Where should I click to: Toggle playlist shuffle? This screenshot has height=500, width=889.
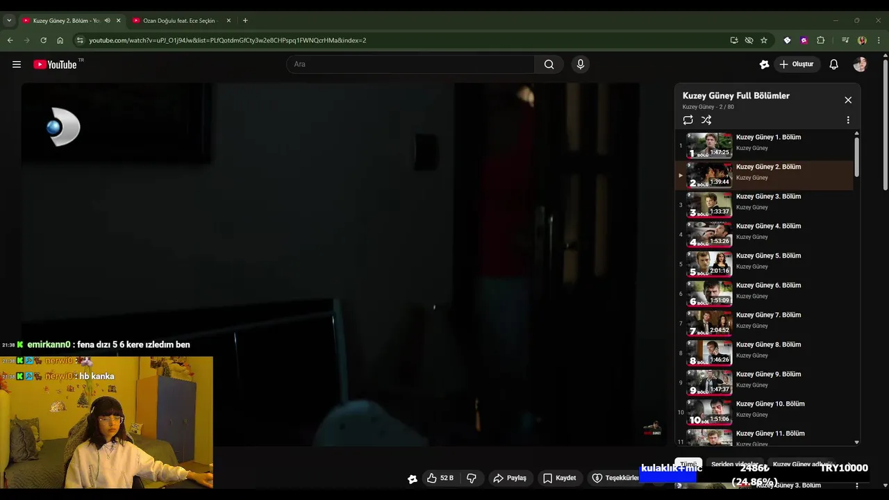coord(706,120)
